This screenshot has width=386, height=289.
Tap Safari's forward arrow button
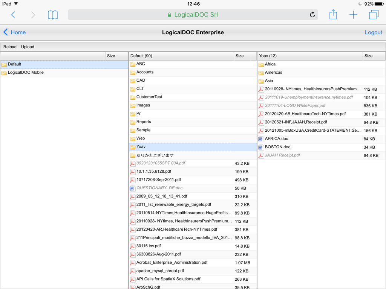tap(33, 15)
